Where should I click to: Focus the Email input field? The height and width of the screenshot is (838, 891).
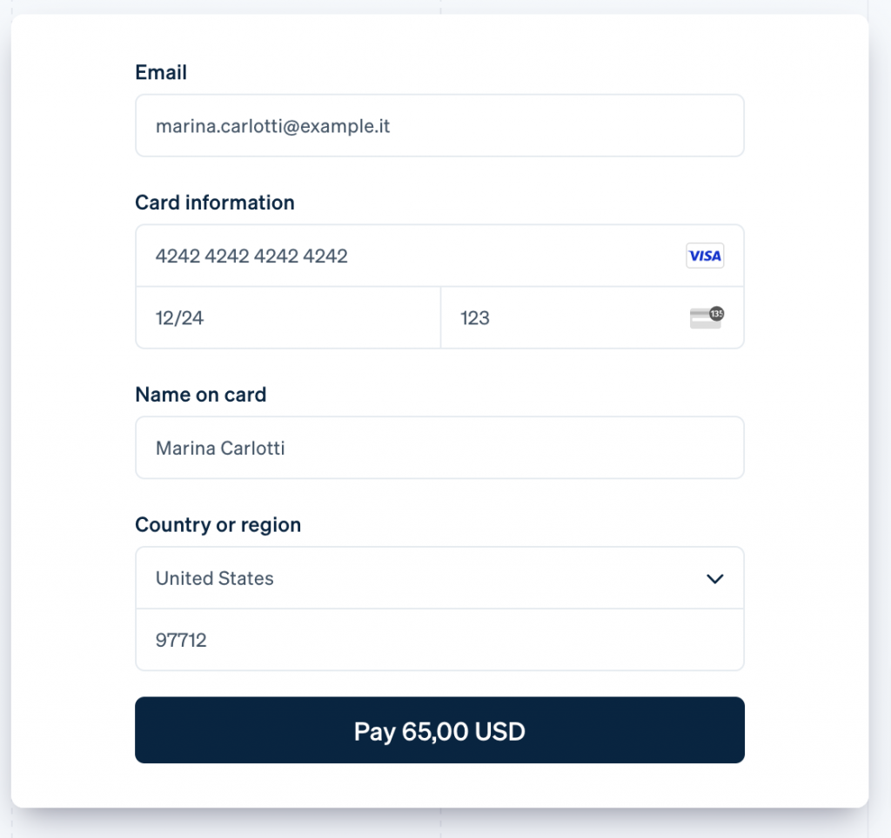tap(439, 125)
